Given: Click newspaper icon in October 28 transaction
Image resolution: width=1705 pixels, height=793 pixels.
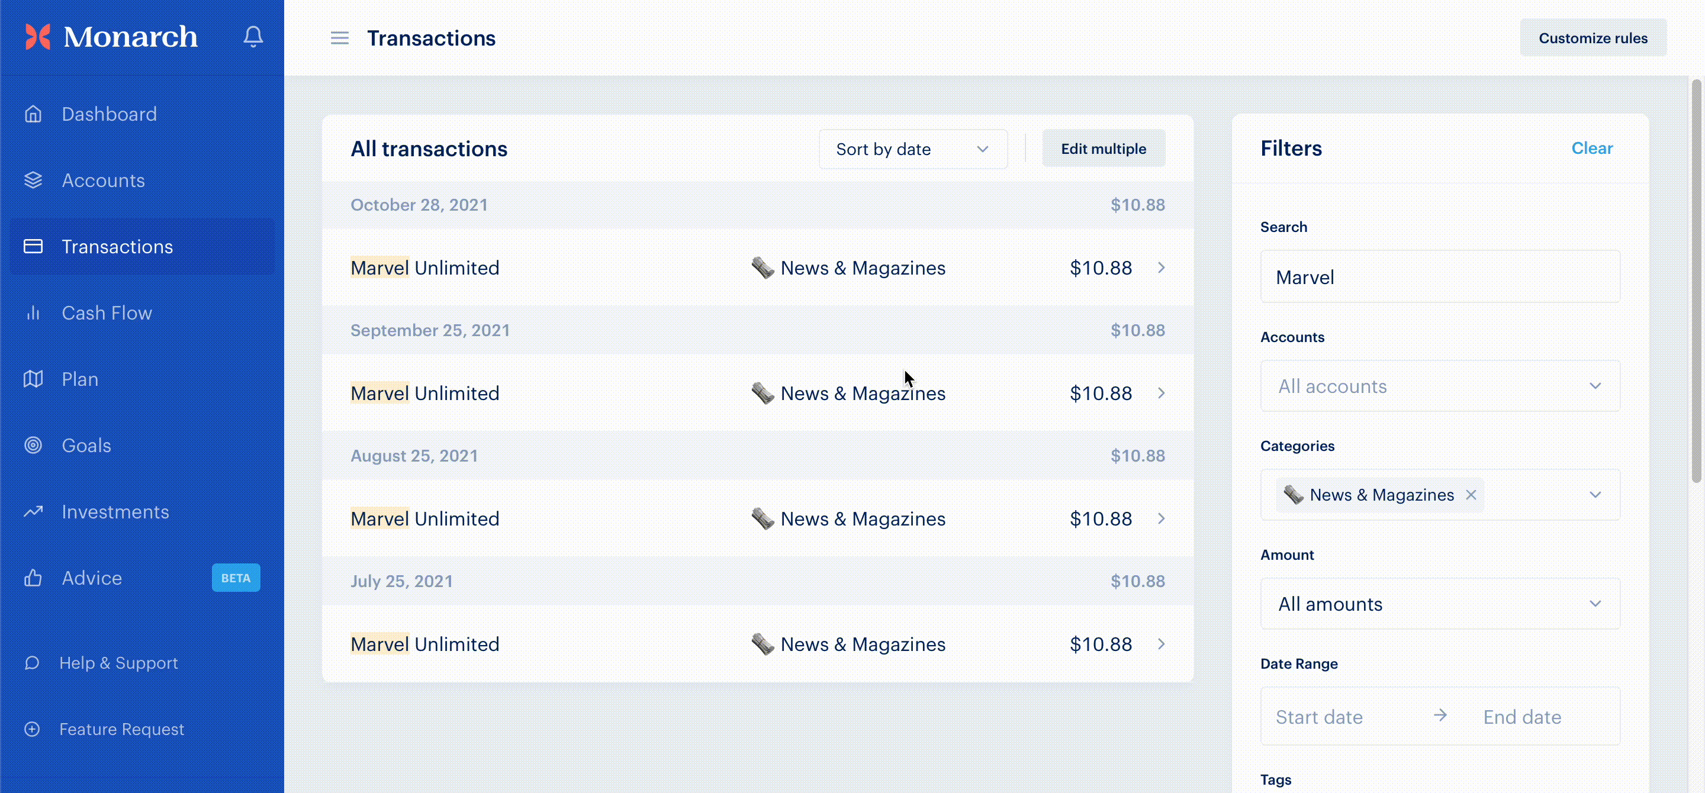Looking at the screenshot, I should (763, 268).
